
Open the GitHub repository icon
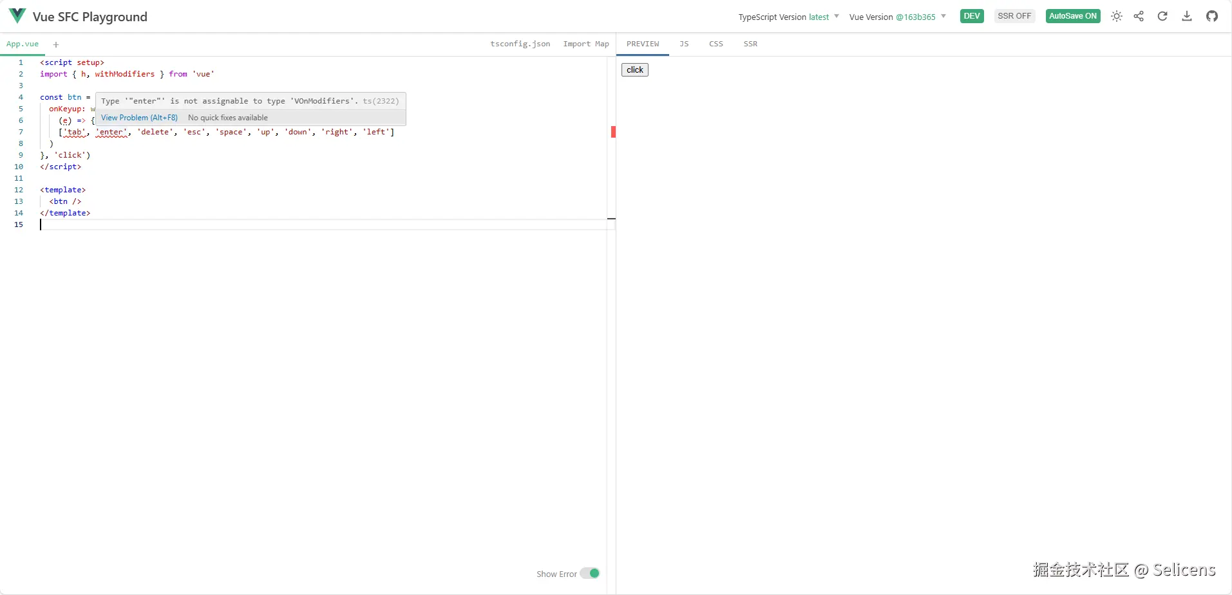pyautogui.click(x=1212, y=16)
